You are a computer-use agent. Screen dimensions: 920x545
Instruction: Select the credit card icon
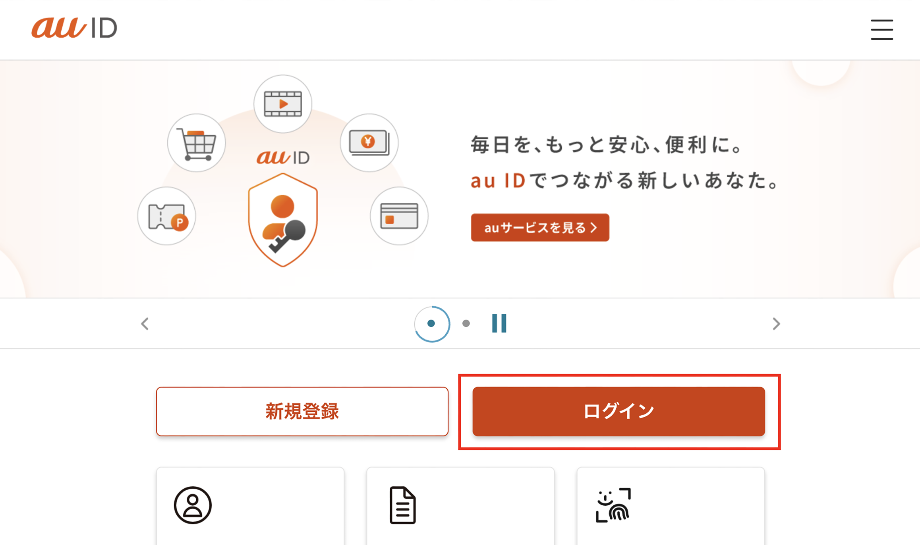click(399, 215)
